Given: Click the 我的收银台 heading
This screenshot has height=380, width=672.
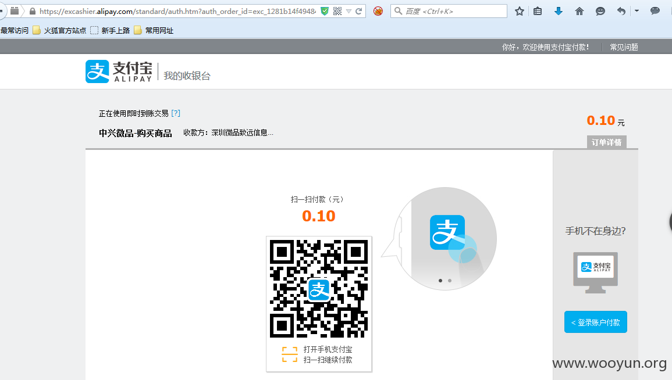Looking at the screenshot, I should coord(187,76).
